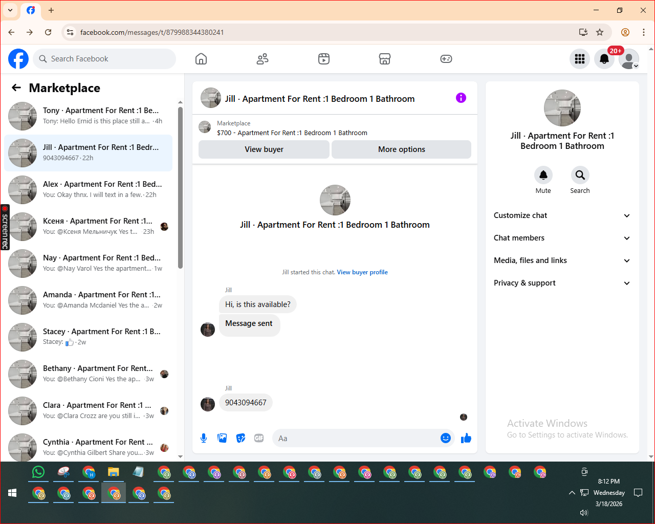Open the Facebook logo home link
The image size is (655, 524).
[x=18, y=59]
